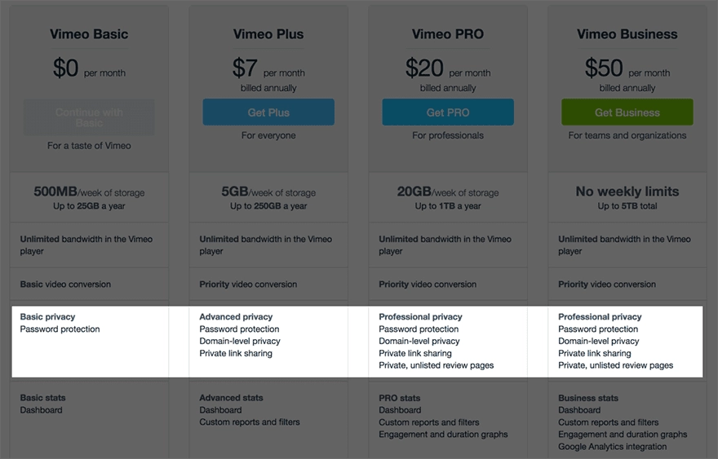
Task: Click the $7 per month price
Action: coord(268,68)
